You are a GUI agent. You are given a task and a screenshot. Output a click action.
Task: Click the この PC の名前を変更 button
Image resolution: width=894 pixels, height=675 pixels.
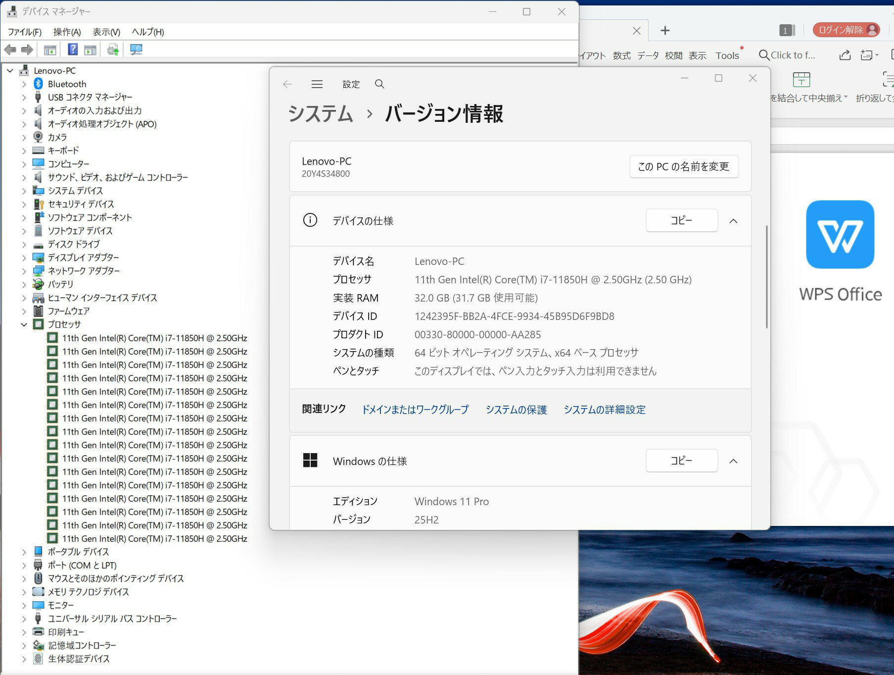pyautogui.click(x=683, y=167)
